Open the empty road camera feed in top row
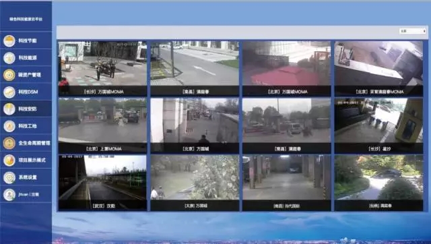431x244 pixels. pos(195,68)
